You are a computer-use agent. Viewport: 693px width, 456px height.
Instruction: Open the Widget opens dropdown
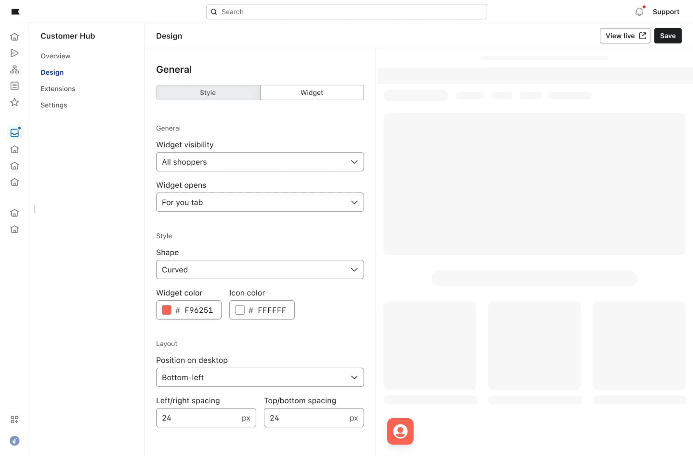(260, 202)
